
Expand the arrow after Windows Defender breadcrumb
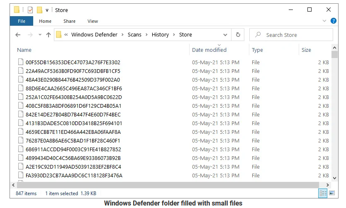[x=122, y=35]
